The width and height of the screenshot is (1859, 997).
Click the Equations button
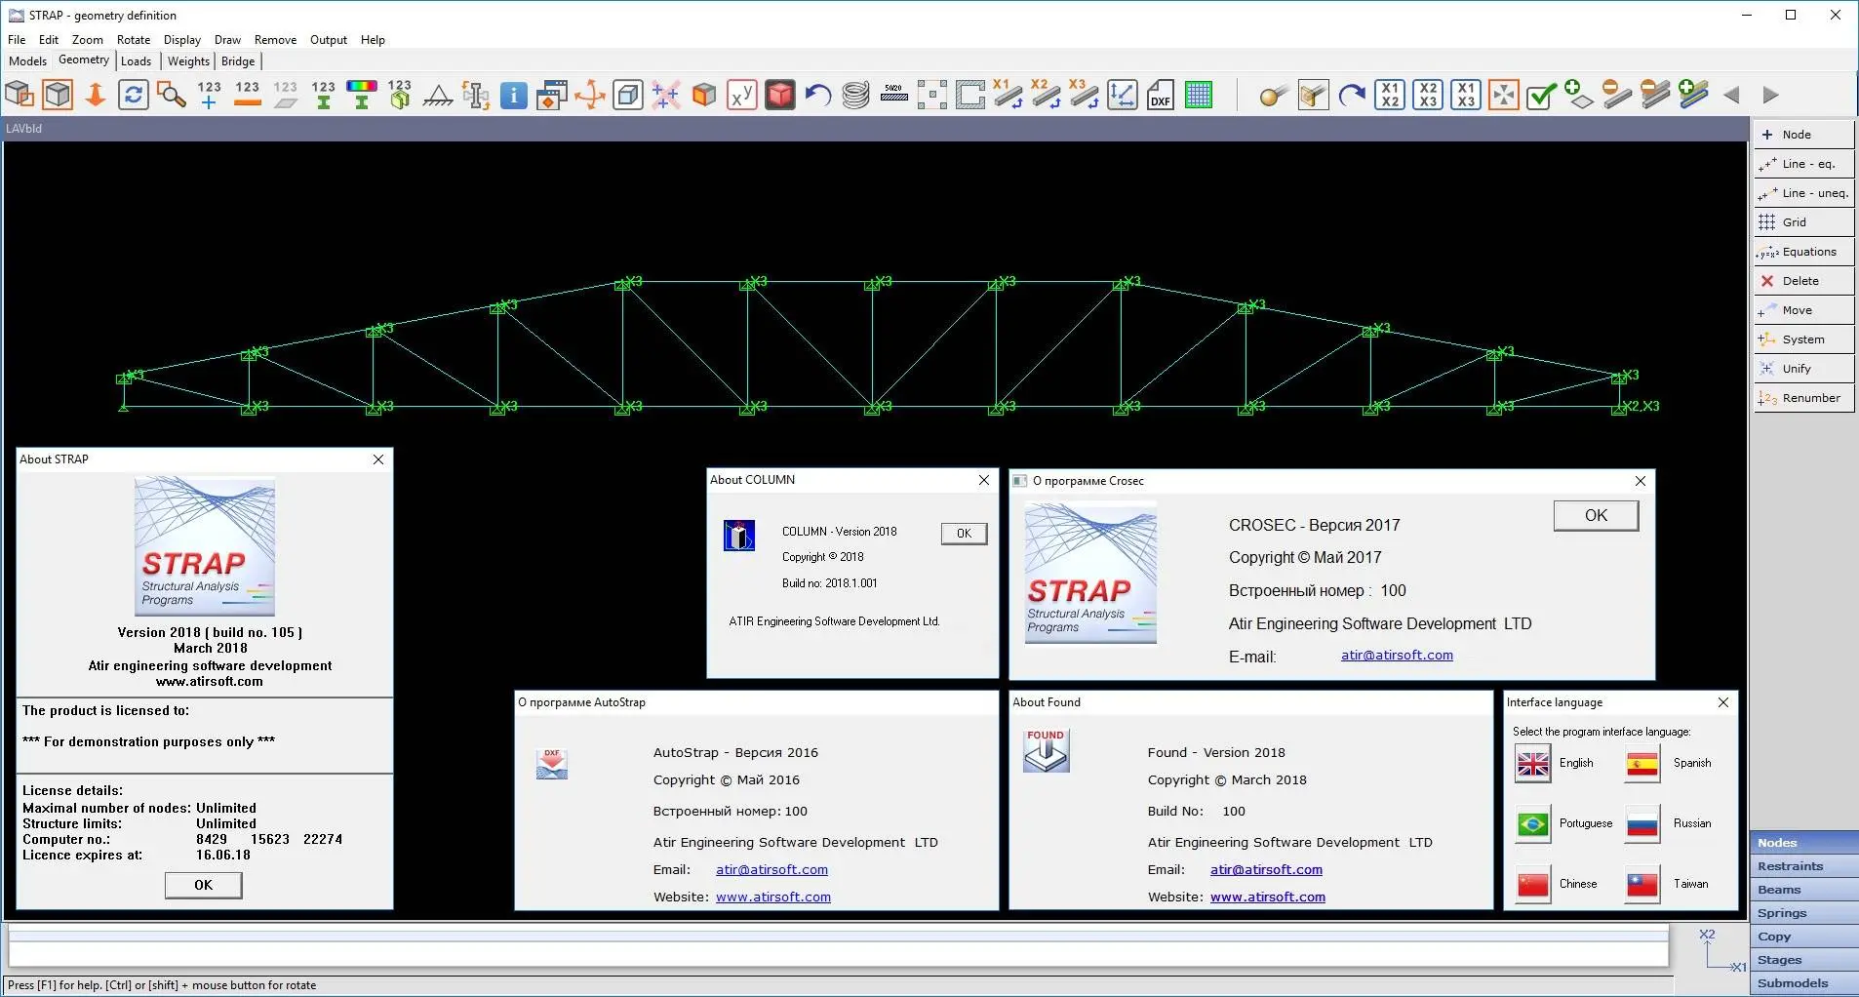[1803, 252]
